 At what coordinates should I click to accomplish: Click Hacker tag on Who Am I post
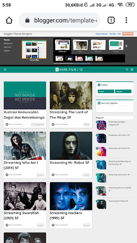click(41, 175)
